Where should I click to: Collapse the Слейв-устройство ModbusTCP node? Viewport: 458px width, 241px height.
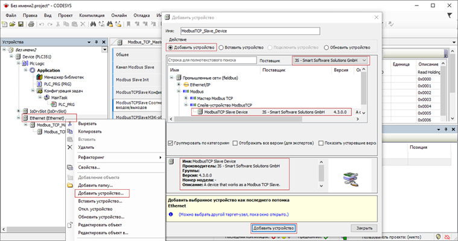pyautogui.click(x=186, y=105)
